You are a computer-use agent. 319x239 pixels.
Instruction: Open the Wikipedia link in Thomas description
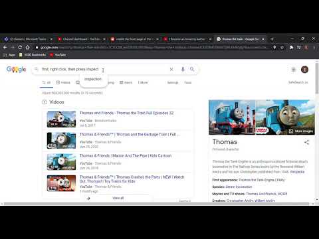(x=297, y=172)
